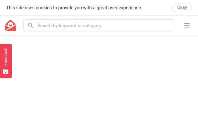Click the site's envelope brand icon
This screenshot has width=198, height=122.
click(x=11, y=25)
